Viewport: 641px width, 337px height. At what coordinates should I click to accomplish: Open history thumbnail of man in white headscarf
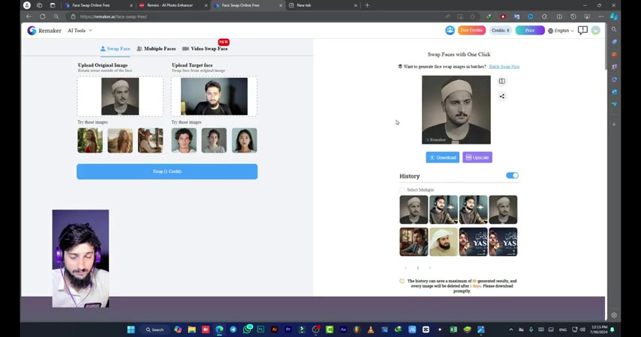coord(444,242)
